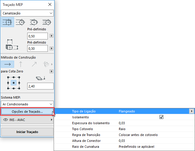Toggle the eye icon on INS - AVAC layer
Viewport: 195px width, 151px height.
pyautogui.click(x=6, y=120)
